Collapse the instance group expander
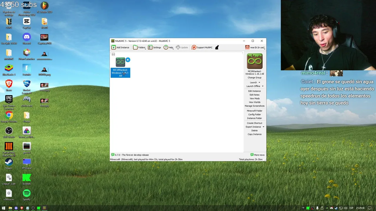The image size is (376, 211). tap(113, 54)
